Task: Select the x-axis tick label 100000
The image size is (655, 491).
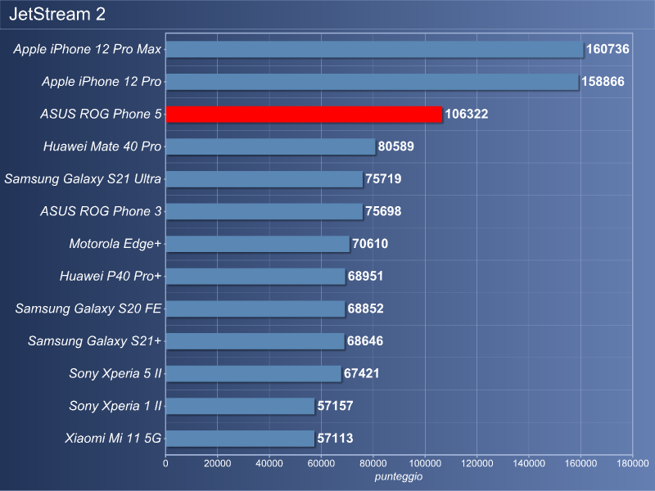Action: click(425, 463)
